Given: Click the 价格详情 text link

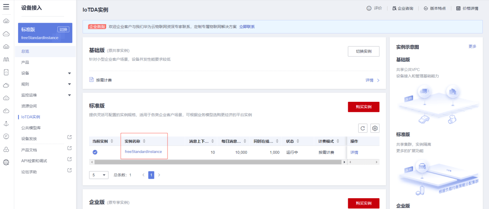Looking at the screenshot, I should (470, 8).
